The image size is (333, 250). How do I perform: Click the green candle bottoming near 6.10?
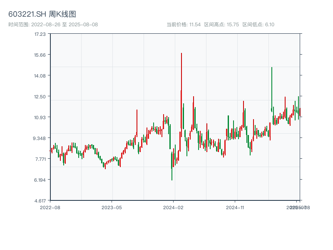[x=172, y=167]
